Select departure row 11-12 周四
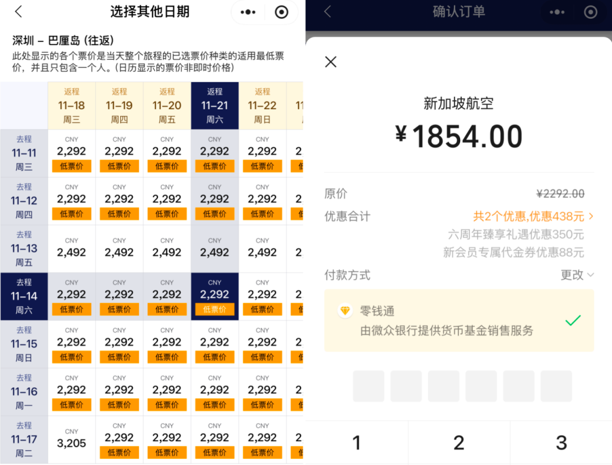Viewport: 612px width, 465px height. coord(24,201)
